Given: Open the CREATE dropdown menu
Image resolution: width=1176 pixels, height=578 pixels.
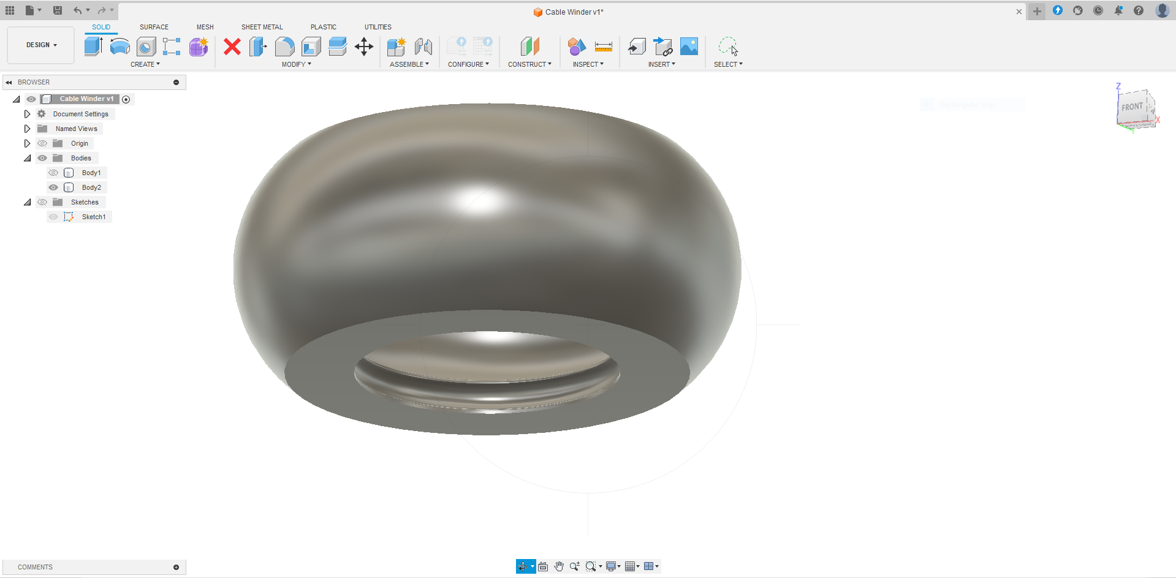Looking at the screenshot, I should click(145, 64).
